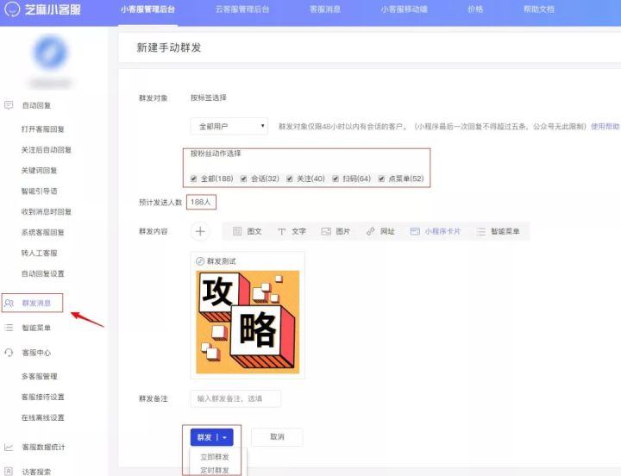This screenshot has height=476, width=621.
Task: Click the plus icon to add 群发内容
Action: pos(200,231)
